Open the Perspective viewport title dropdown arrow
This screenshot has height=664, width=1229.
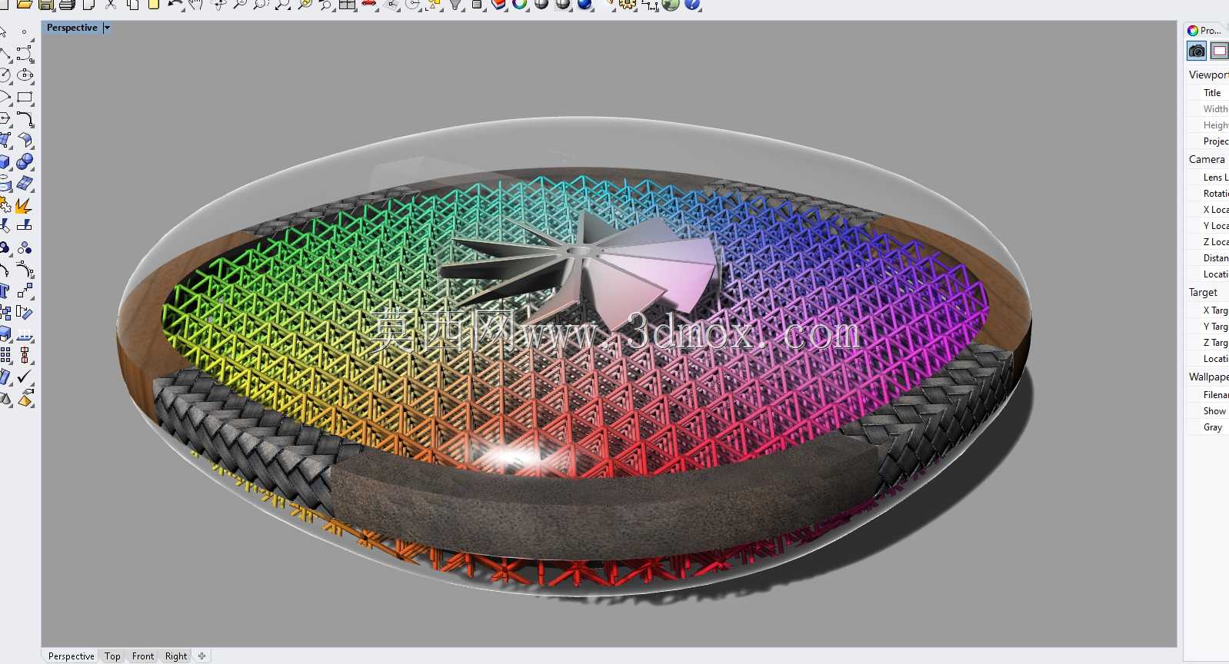tap(107, 28)
